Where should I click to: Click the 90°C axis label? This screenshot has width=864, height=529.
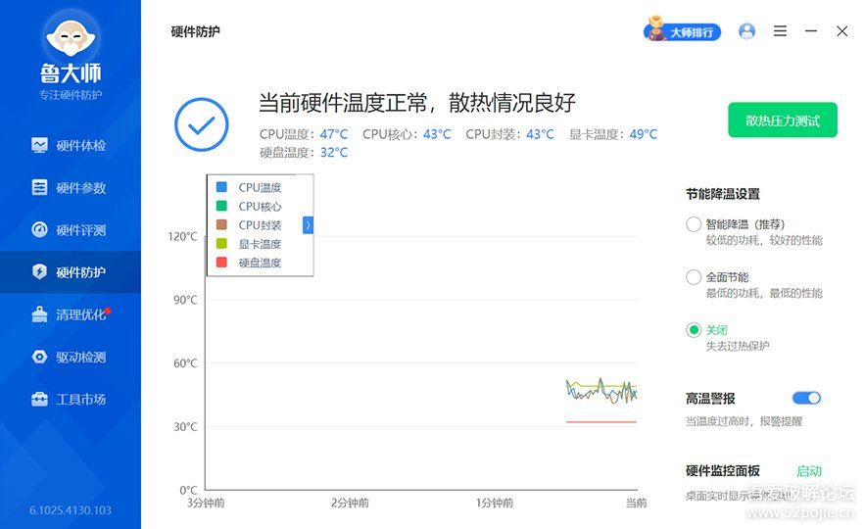coord(185,300)
